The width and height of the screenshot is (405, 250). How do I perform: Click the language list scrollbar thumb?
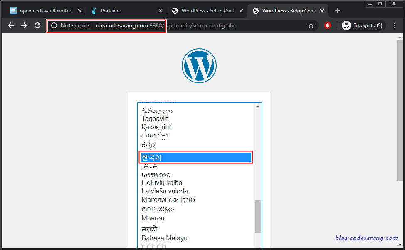point(258,216)
